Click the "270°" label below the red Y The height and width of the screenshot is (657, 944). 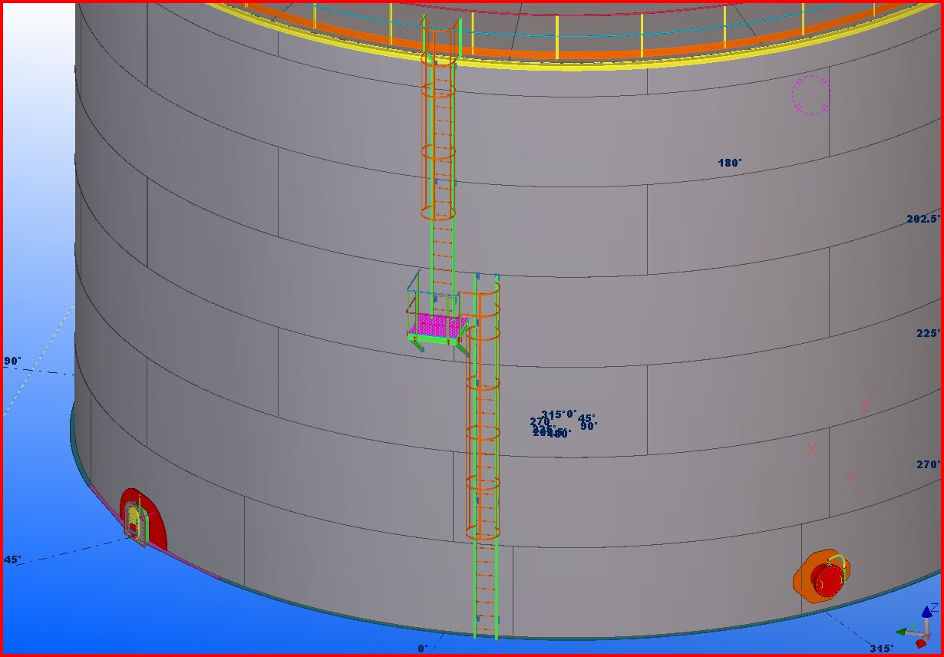[x=929, y=464]
